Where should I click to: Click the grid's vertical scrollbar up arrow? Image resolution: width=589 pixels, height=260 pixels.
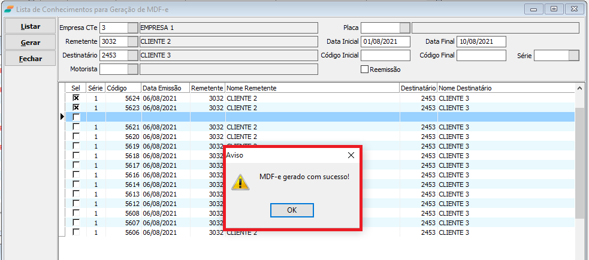coord(579,88)
